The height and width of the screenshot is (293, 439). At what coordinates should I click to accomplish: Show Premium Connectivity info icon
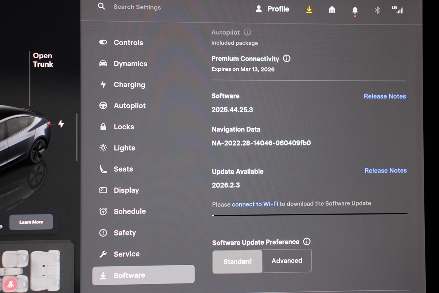tap(287, 59)
